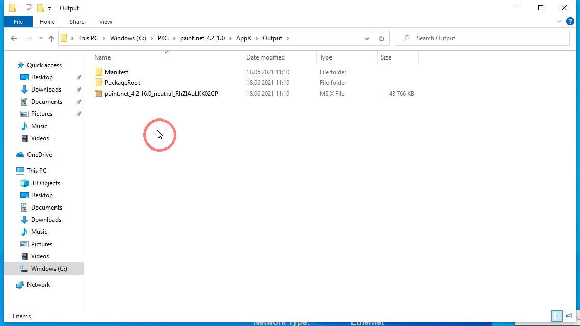580x326 pixels.
Task: Open the File menu
Action: [18, 22]
